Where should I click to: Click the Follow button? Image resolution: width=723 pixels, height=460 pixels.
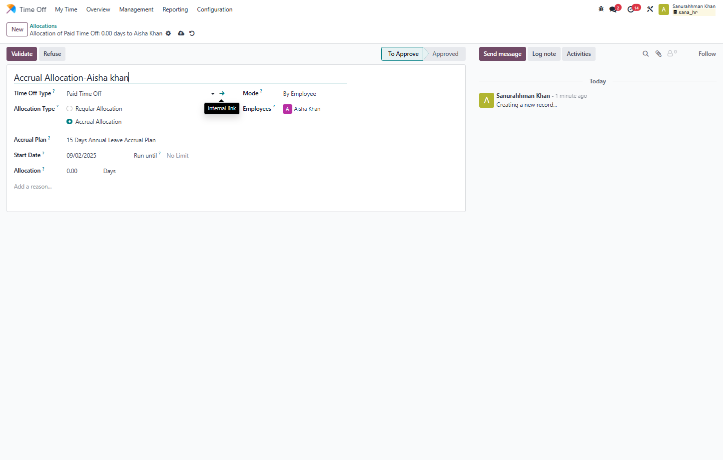[707, 54]
